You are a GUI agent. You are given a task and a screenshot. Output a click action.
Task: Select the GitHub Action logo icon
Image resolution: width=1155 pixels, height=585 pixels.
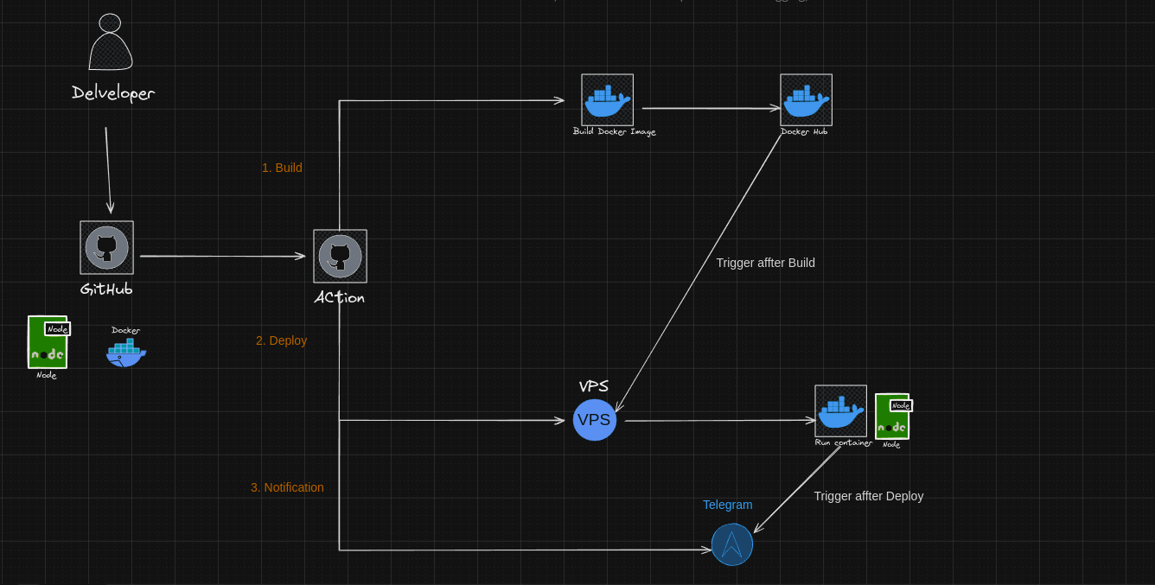(340, 256)
